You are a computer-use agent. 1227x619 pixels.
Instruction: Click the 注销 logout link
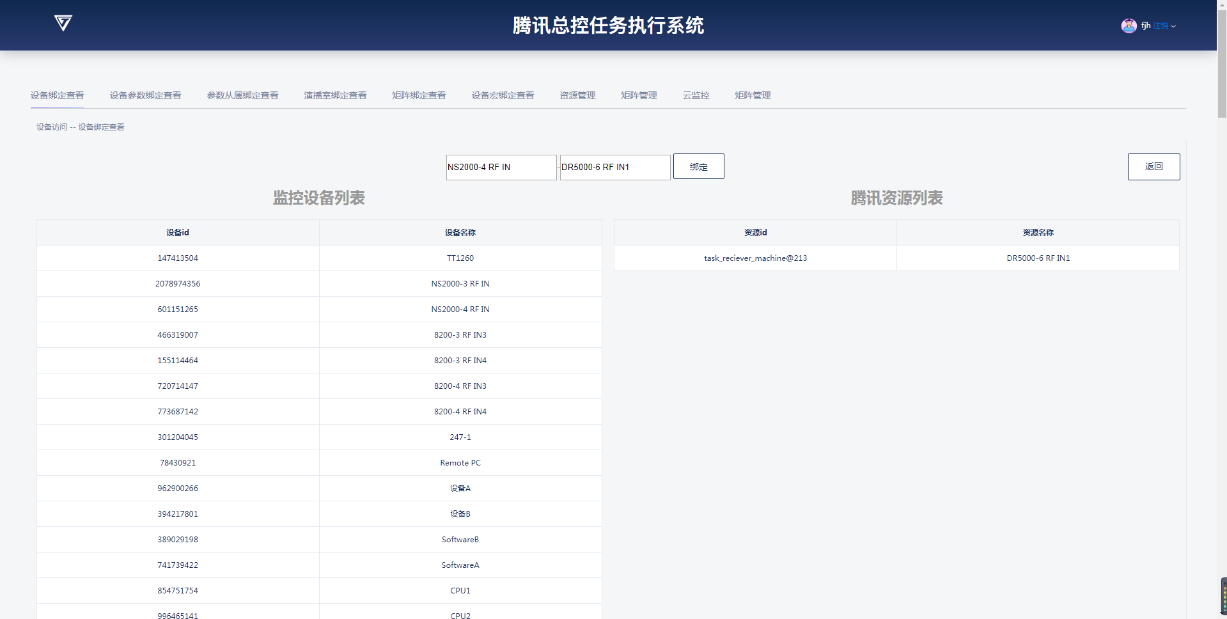coord(1161,26)
